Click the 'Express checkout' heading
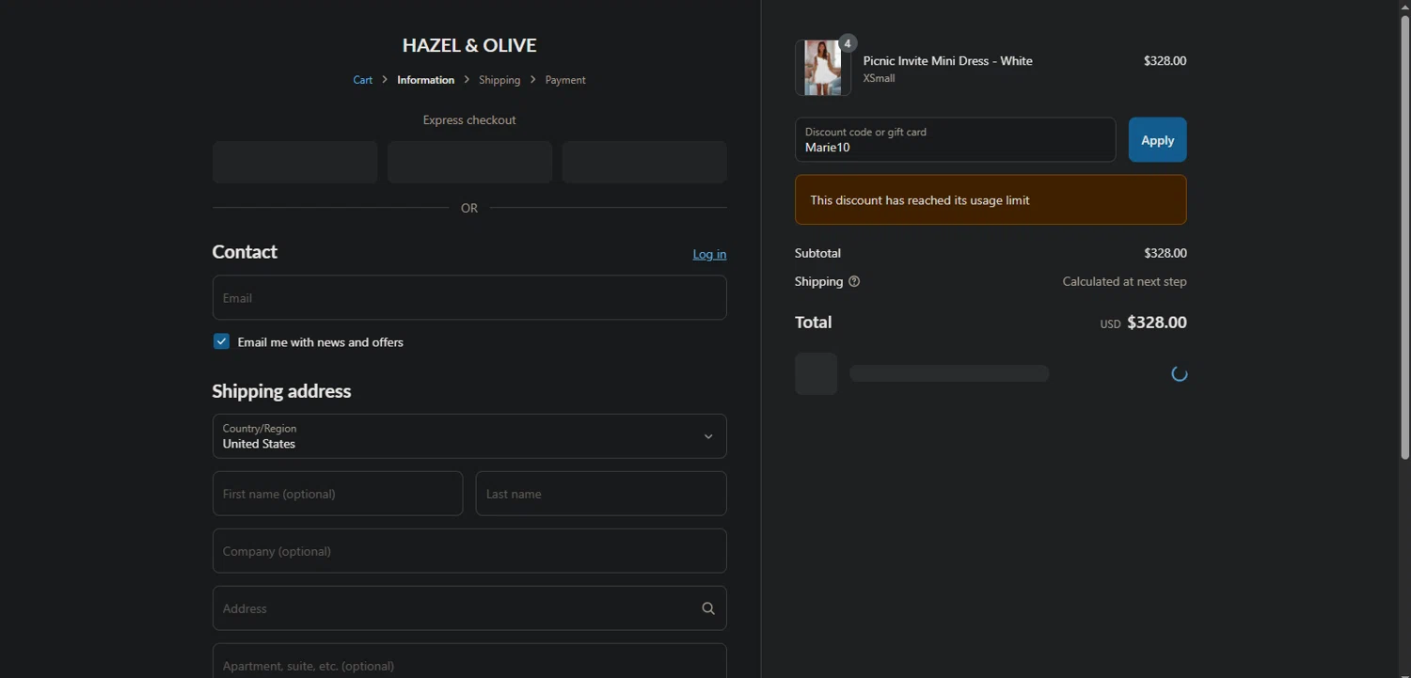 [x=469, y=120]
